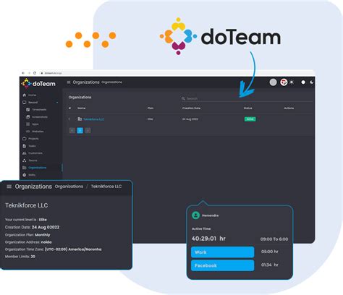The height and width of the screenshot is (295, 343).
Task: Open the Screenshots sidebar menu item
Action: (x=40, y=117)
